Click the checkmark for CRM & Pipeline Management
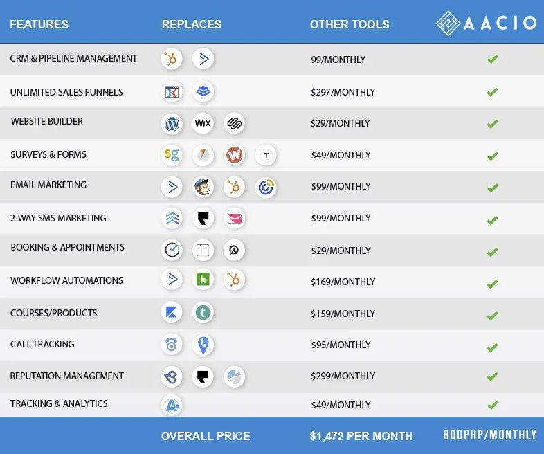The image size is (544, 454). pos(492,60)
